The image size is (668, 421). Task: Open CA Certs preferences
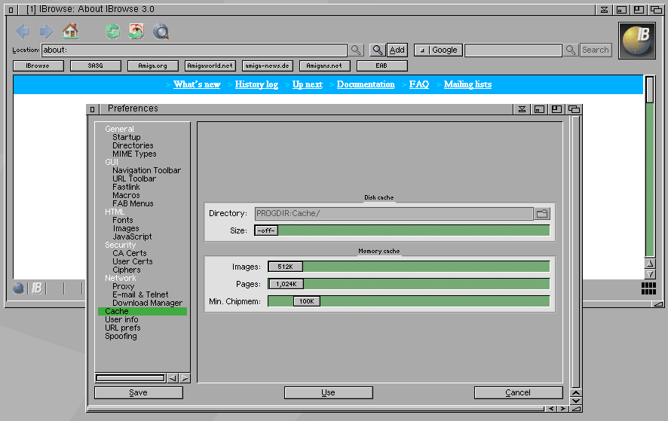tap(130, 253)
